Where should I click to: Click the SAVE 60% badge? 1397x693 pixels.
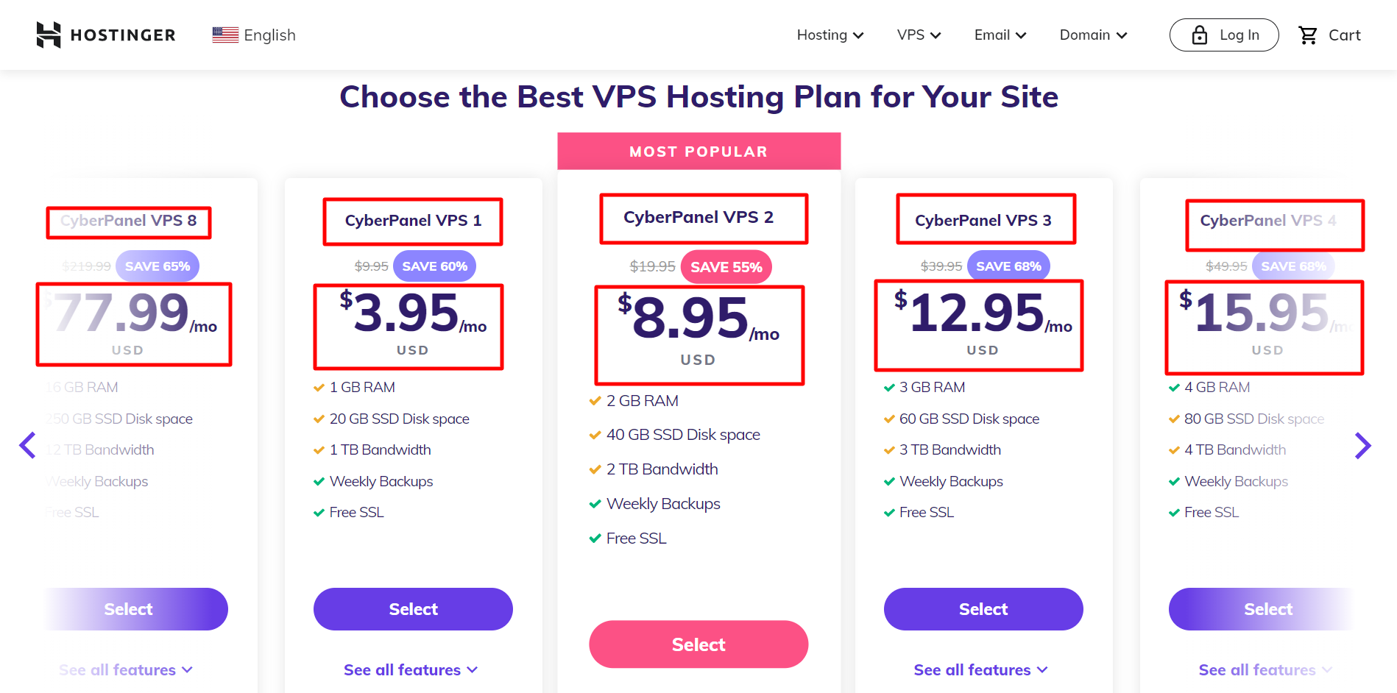434,266
